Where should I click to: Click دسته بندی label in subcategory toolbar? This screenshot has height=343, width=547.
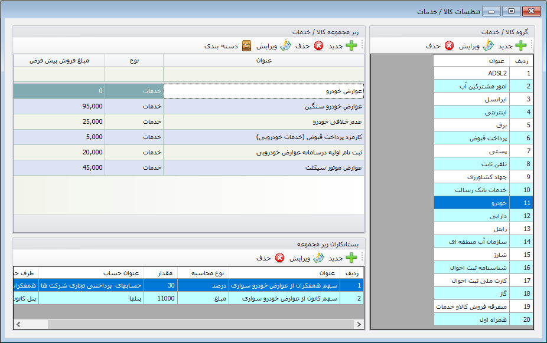point(221,47)
